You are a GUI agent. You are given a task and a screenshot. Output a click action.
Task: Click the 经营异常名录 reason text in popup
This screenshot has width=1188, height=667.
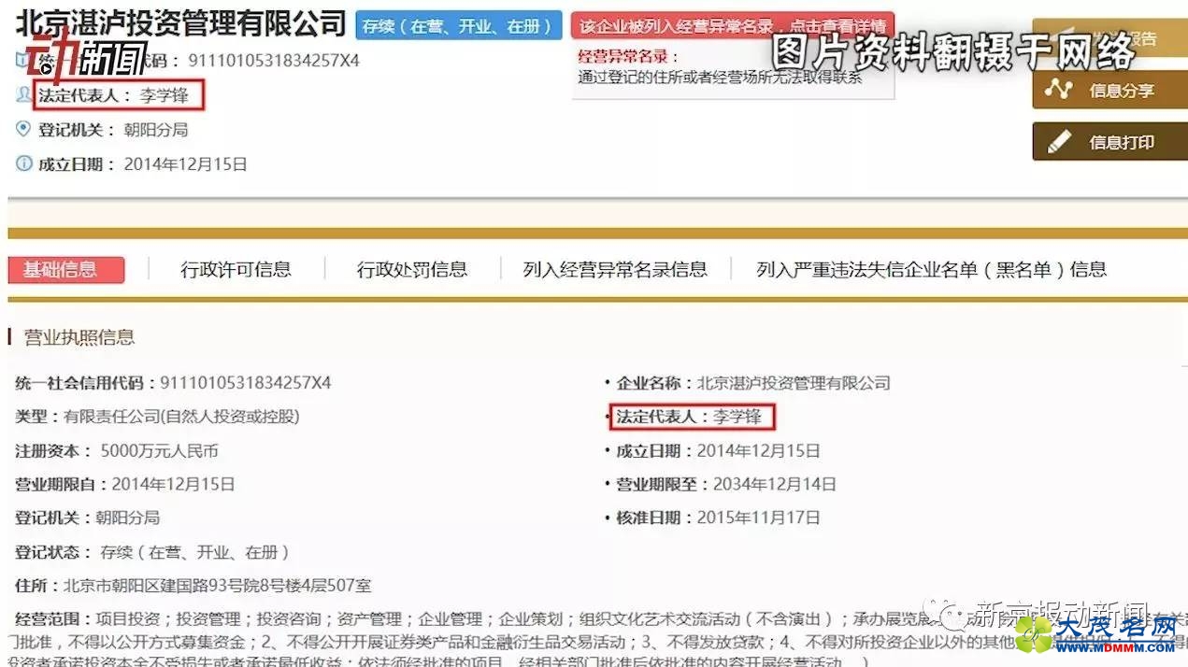pos(720,78)
